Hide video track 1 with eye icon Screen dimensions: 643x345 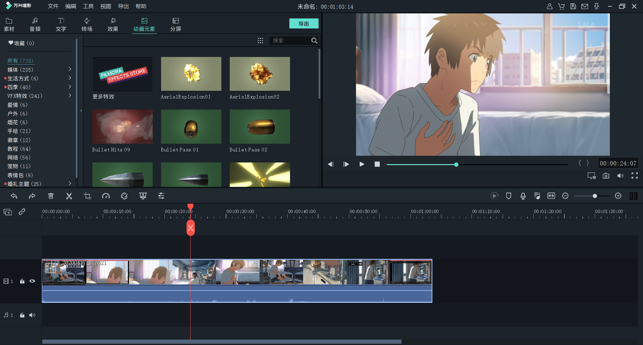(32, 281)
